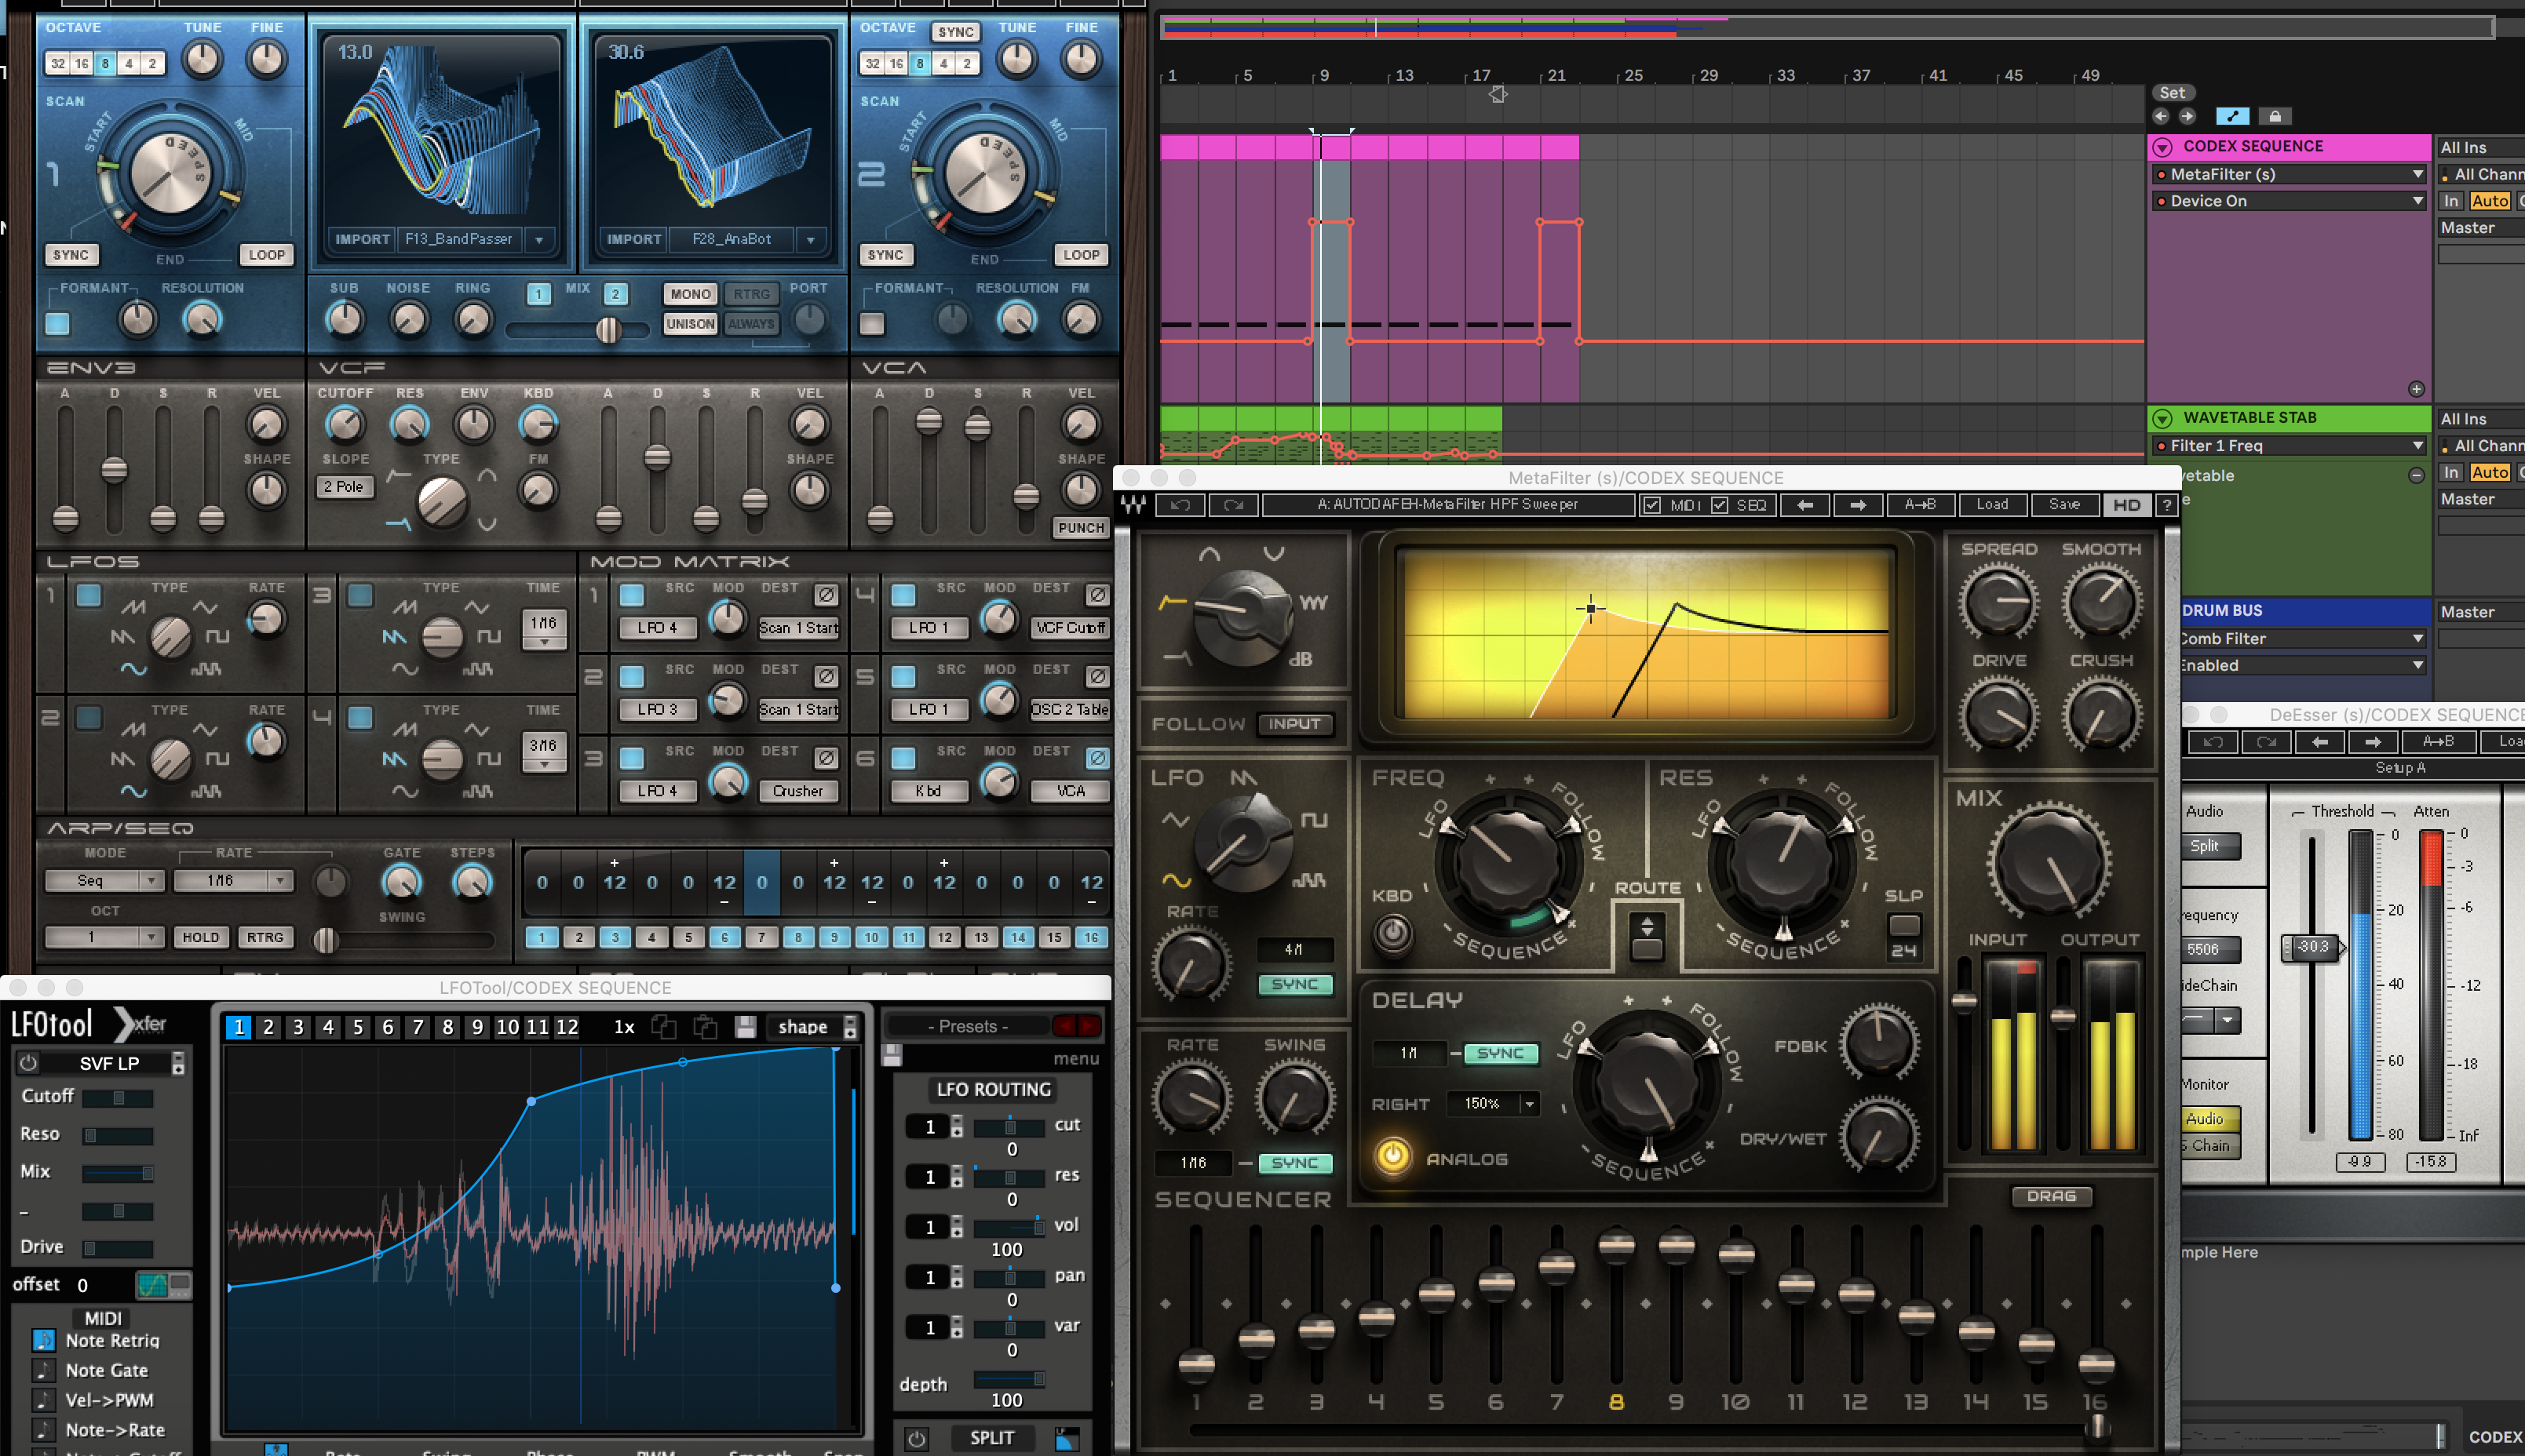
Task: Adjust LFOTool Cutoff slider
Action: click(118, 1098)
